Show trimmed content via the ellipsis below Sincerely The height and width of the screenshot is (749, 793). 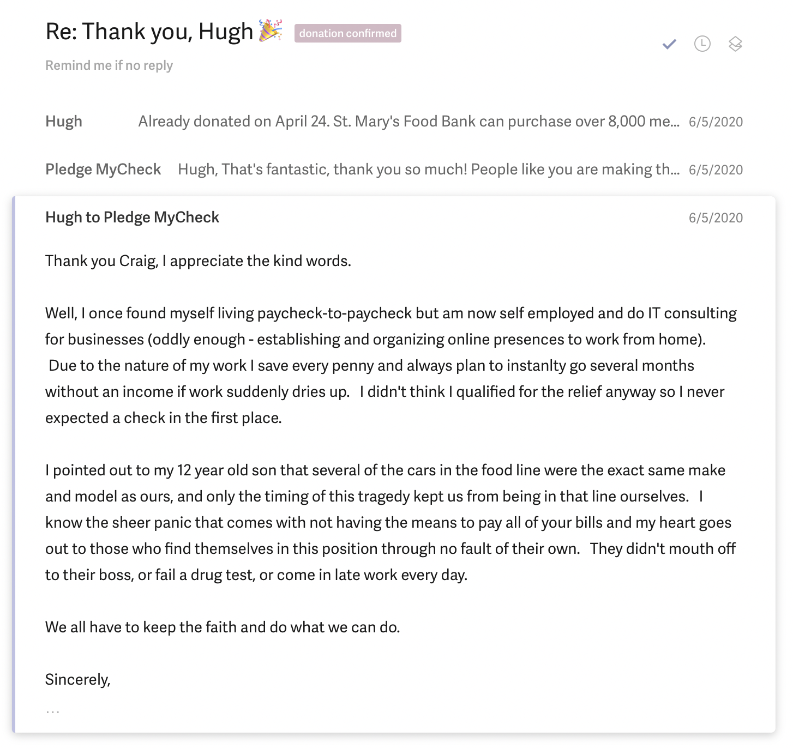53,711
